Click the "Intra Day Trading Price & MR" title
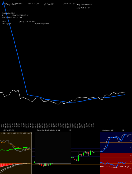The height and width of the screenshot is (174, 132). [x=49, y=130]
